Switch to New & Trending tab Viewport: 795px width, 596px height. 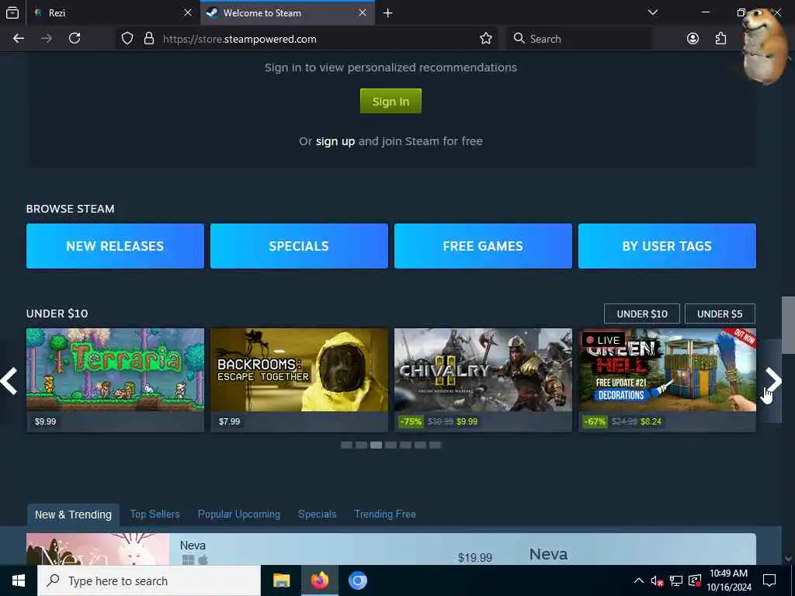pyautogui.click(x=73, y=515)
